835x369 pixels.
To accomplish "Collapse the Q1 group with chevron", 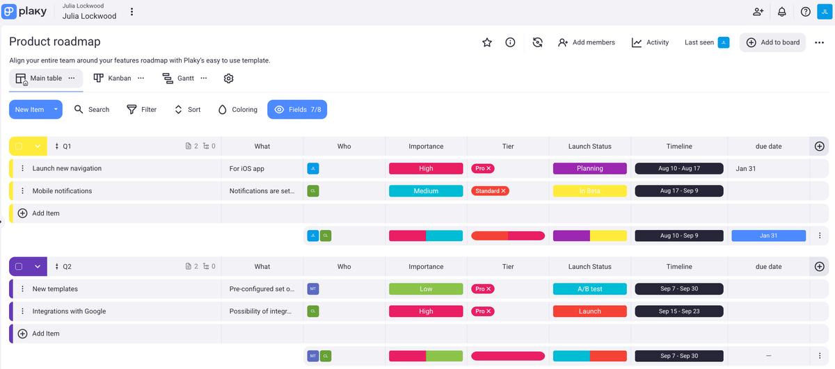I will coord(37,147).
